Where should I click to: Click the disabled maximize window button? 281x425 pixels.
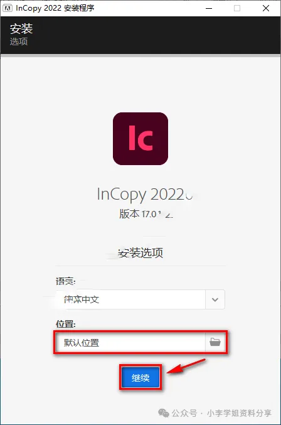click(x=237, y=8)
